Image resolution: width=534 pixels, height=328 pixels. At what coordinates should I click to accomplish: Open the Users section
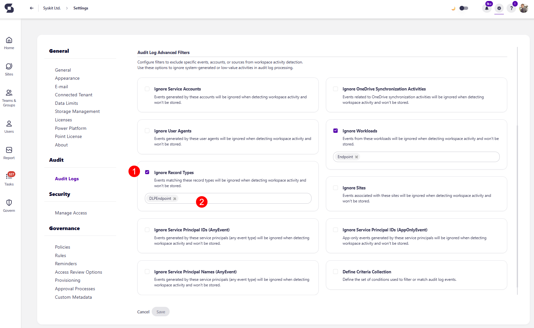point(9,126)
